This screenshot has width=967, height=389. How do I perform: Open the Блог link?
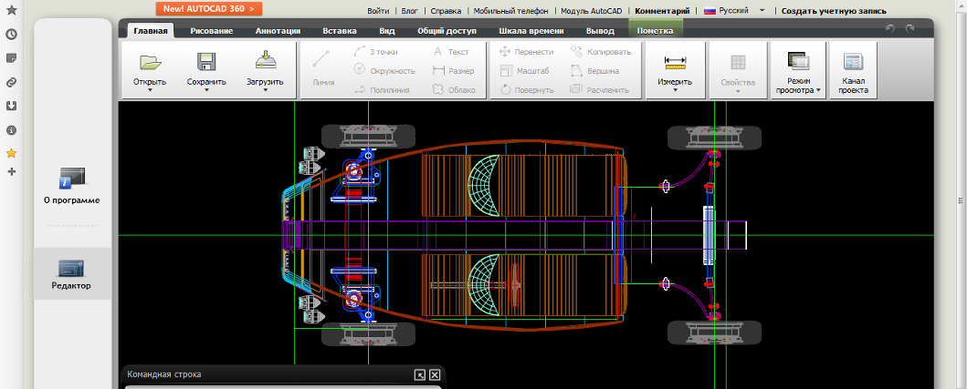(x=409, y=10)
